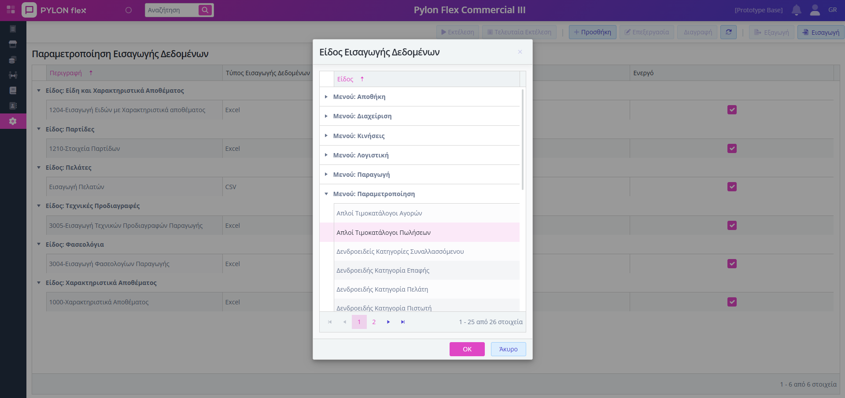Screen dimensions: 845x398
Task: Uncheck Ενεργό for 1204 import row
Action: 732,110
